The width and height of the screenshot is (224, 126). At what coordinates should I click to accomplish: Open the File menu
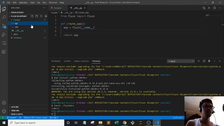[x=8, y=2]
